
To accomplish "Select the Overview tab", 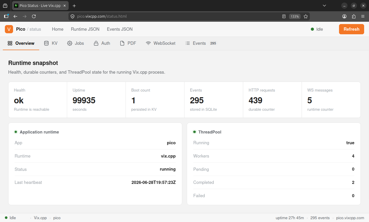I will click(21, 43).
